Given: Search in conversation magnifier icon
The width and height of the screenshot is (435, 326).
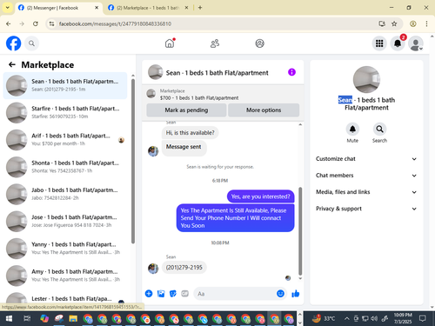Looking at the screenshot, I should click(x=379, y=129).
